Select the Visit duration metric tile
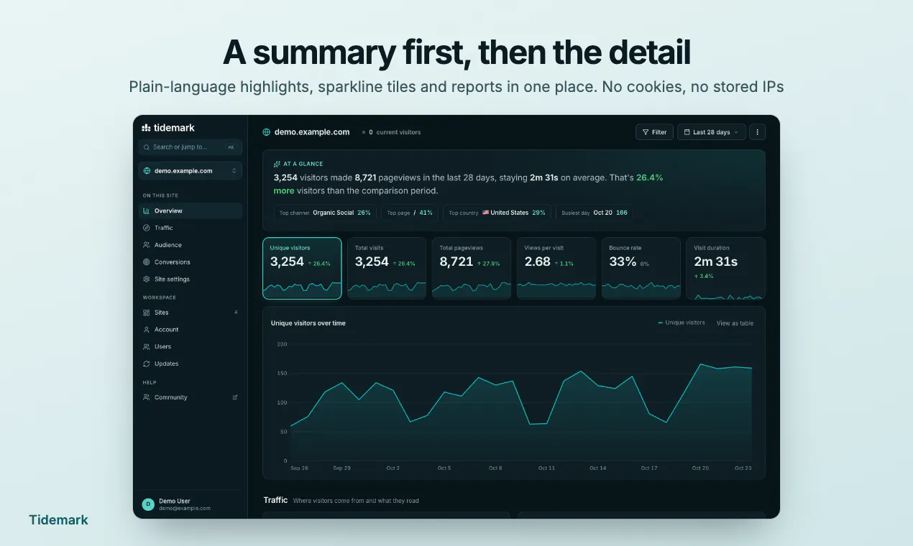The height and width of the screenshot is (546, 913). 726,268
